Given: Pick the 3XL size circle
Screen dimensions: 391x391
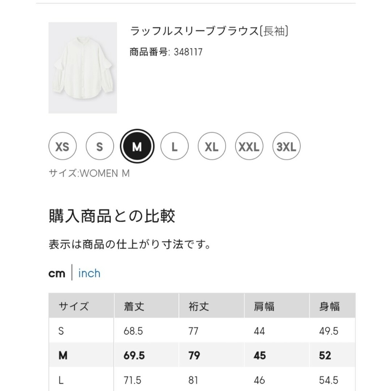Looking at the screenshot, I should pyautogui.click(x=286, y=146).
